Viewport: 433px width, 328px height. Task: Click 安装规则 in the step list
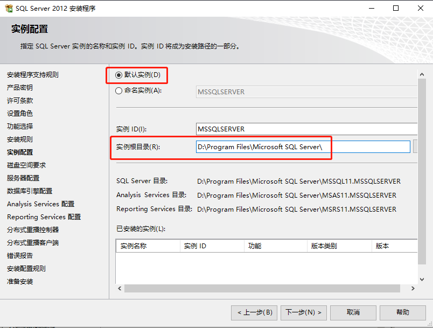coord(20,139)
